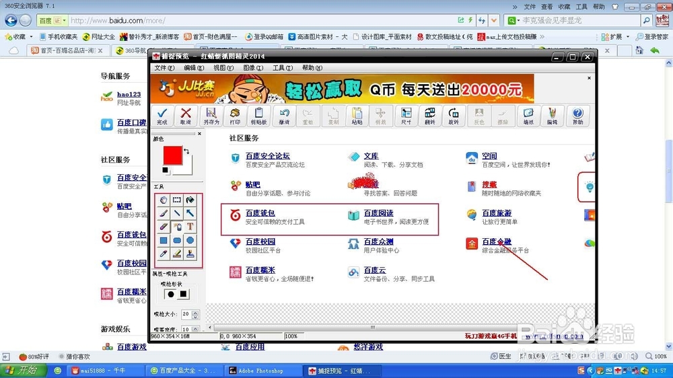Select the paint bucket fill tool
Screen dimensions: 673x378
190,200
